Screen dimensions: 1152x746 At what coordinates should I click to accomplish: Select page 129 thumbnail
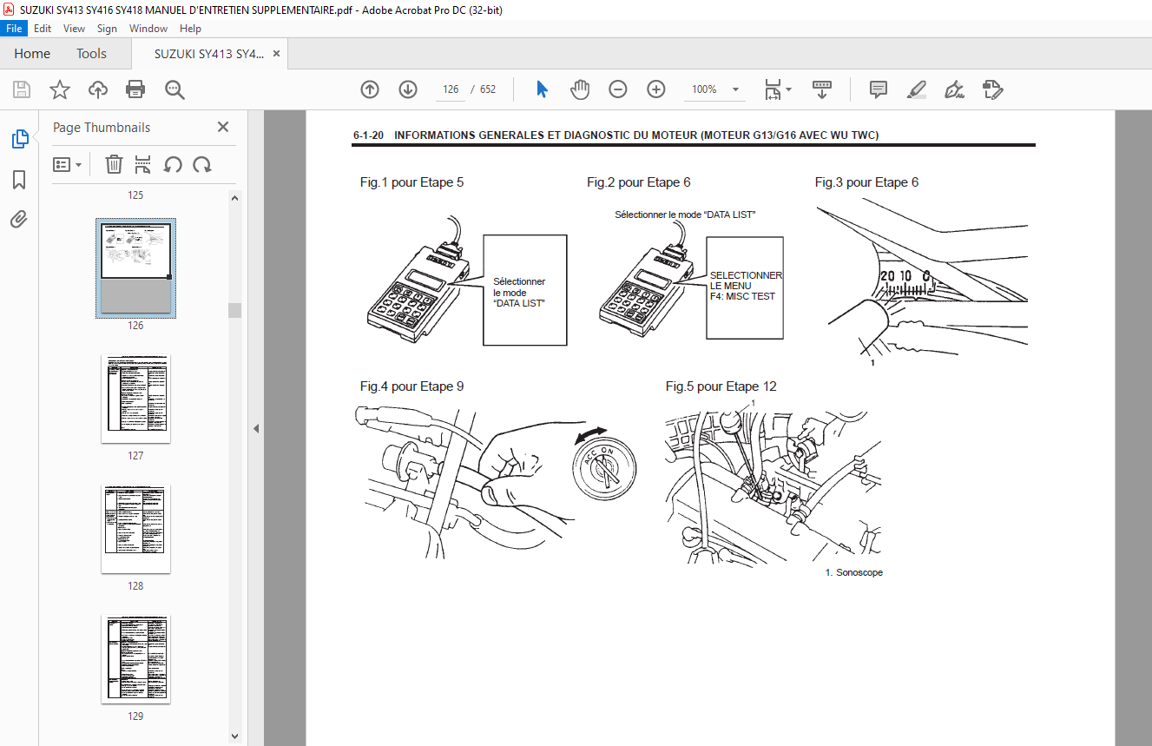[135, 659]
